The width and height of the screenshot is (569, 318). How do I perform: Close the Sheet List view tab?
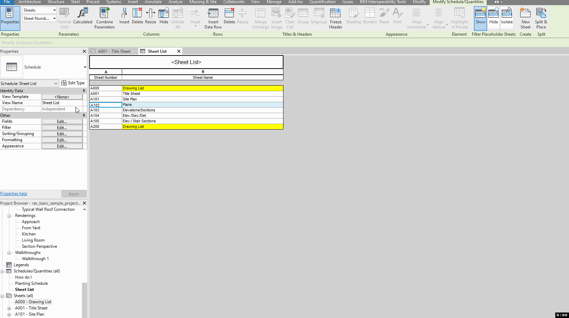click(x=178, y=51)
